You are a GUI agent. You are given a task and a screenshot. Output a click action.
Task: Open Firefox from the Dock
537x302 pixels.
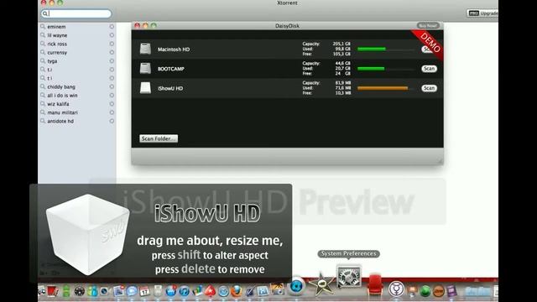click(237, 291)
